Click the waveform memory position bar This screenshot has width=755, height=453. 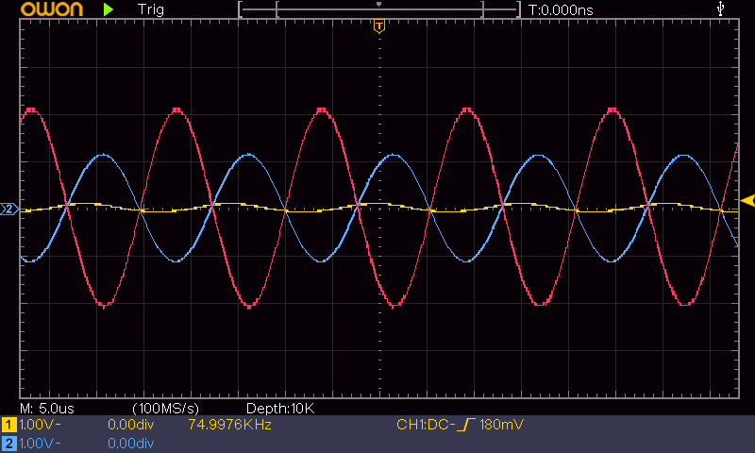(x=378, y=9)
